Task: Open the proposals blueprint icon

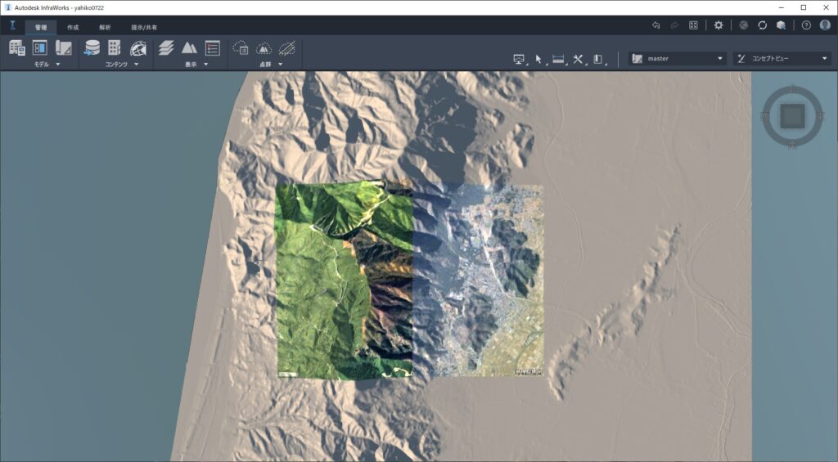Action: coord(64,48)
